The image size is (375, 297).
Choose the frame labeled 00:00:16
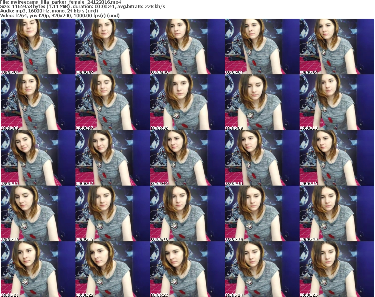point(38,214)
